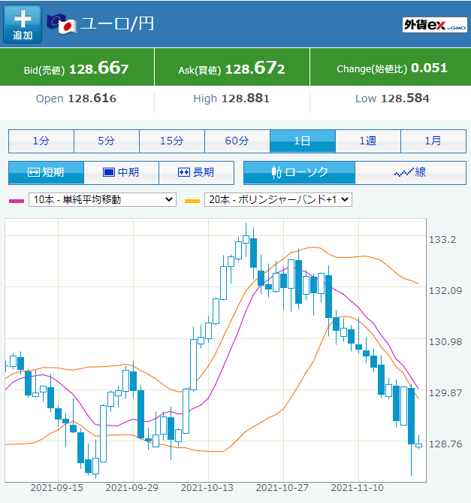Click the Ask(買値) 128.672 panel
Viewport: 471px width, 503px height.
[232, 68]
